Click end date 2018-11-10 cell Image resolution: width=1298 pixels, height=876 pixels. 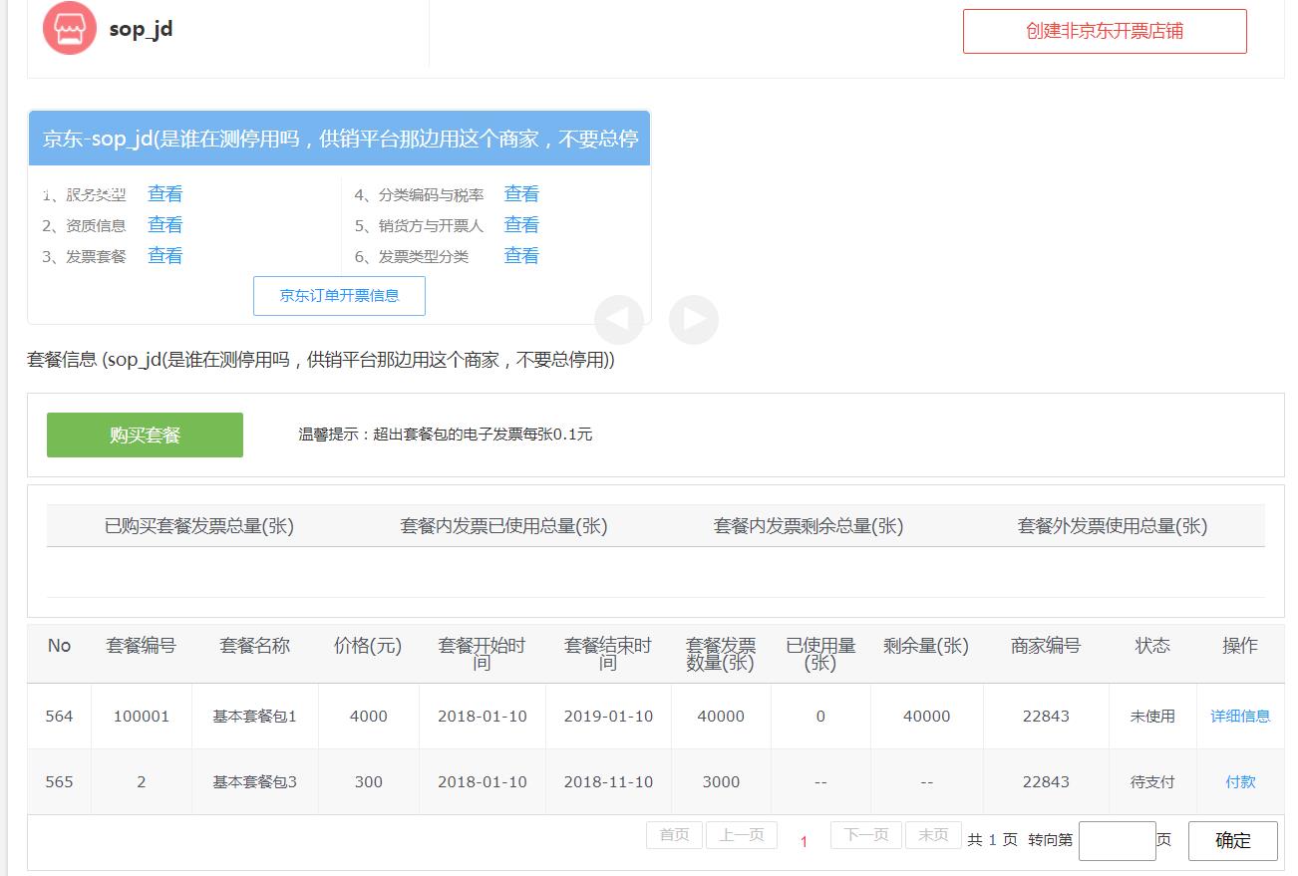tap(608, 781)
